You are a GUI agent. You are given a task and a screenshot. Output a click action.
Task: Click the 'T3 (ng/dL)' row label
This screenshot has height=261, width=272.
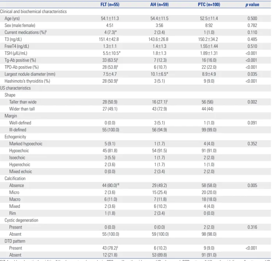tap(13, 39)
